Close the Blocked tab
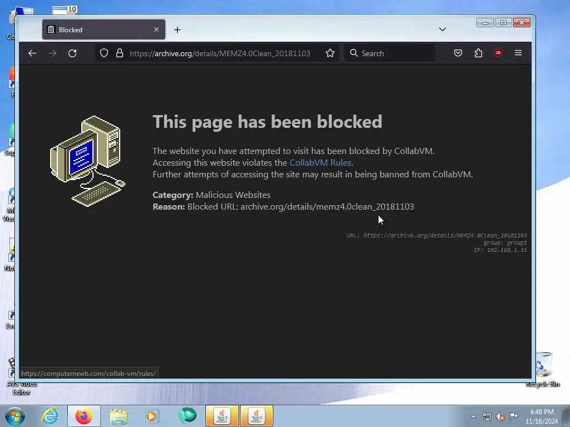570x427 pixels. pos(156,29)
